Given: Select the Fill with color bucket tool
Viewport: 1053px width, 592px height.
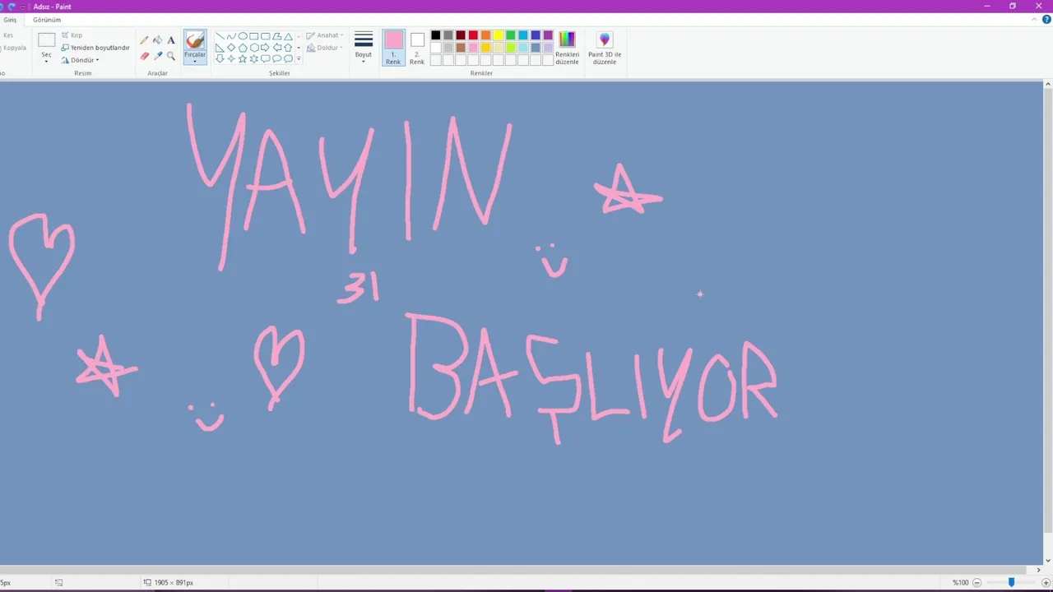Looking at the screenshot, I should 158,40.
